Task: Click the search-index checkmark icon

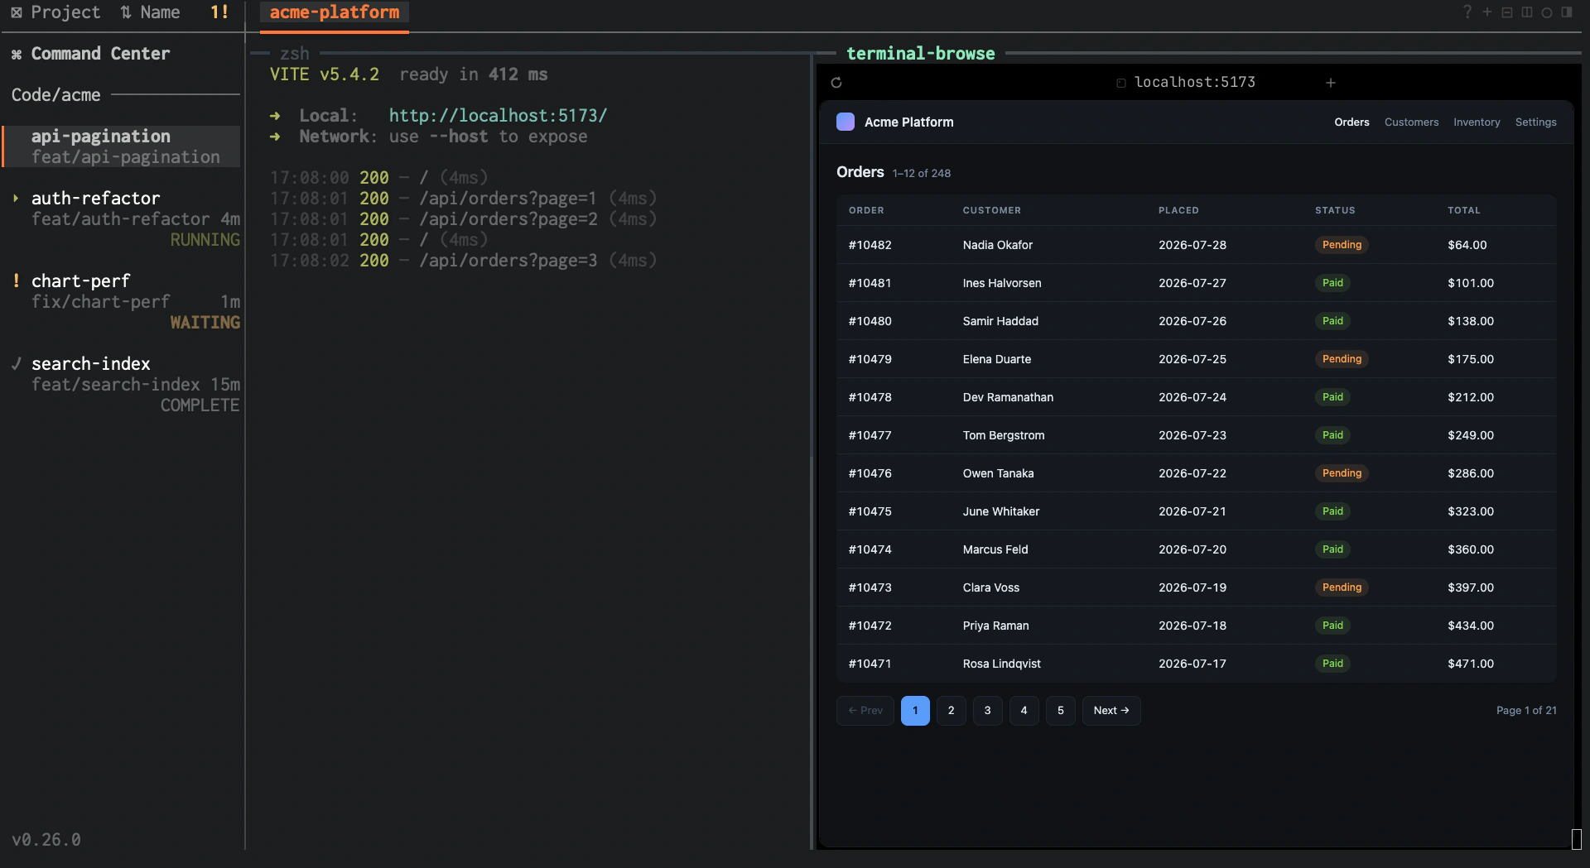Action: (17, 363)
